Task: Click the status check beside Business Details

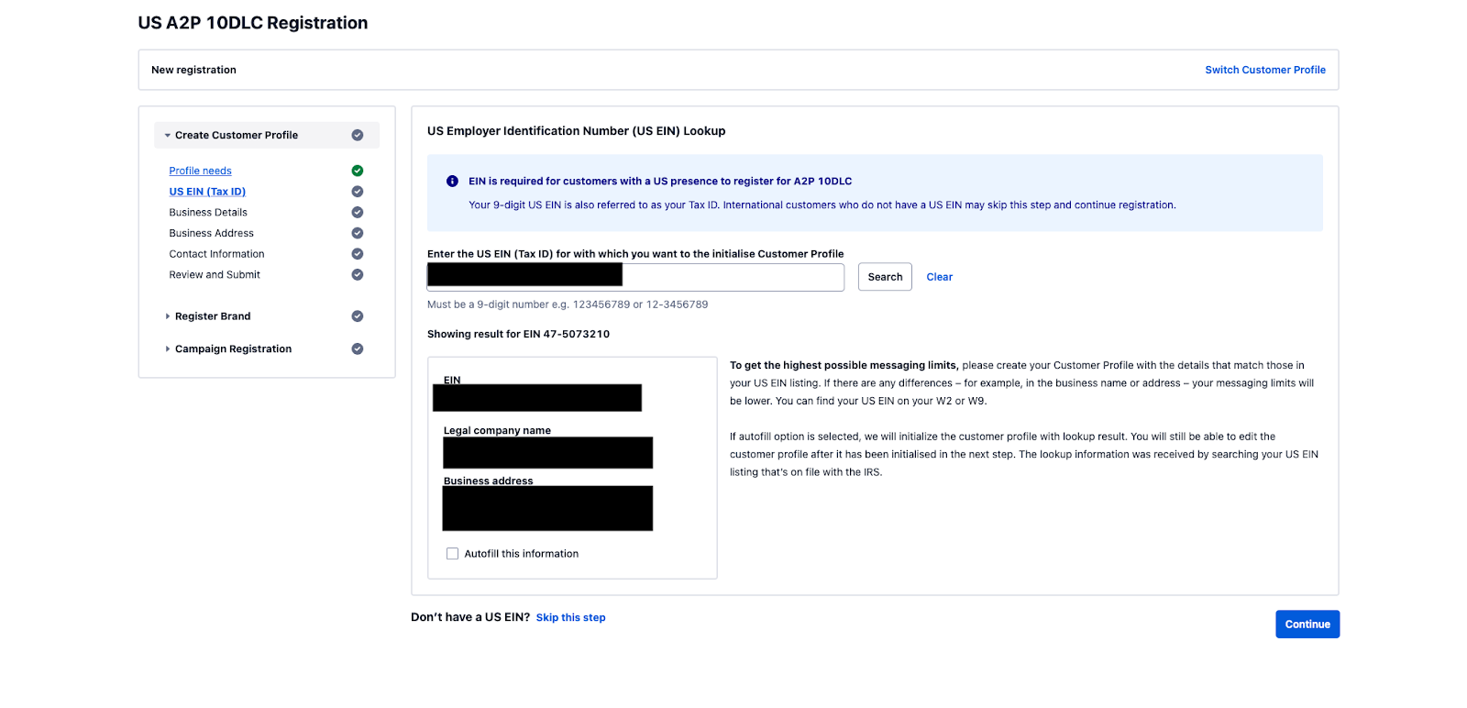Action: coord(358,213)
